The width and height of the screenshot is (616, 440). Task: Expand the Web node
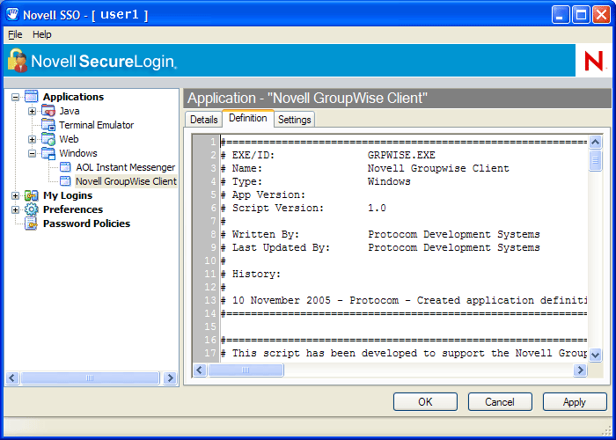(x=32, y=139)
